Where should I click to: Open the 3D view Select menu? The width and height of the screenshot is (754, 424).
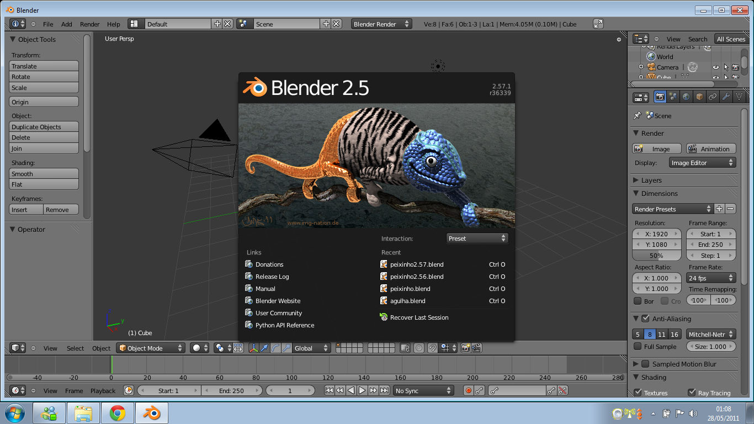pyautogui.click(x=76, y=348)
